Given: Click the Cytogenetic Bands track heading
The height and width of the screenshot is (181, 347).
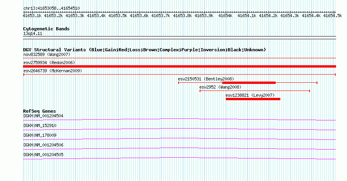Looking at the screenshot, I should 46,29.
